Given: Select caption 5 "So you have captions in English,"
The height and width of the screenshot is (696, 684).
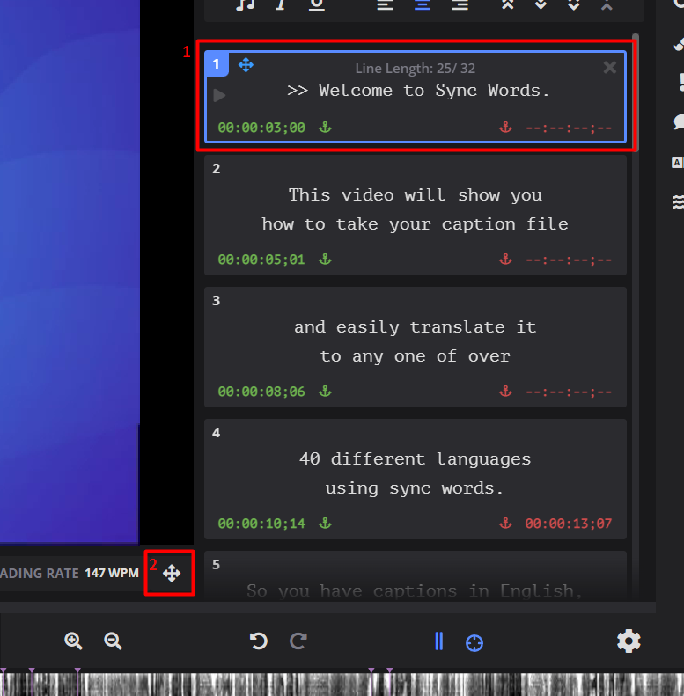Looking at the screenshot, I should (x=415, y=590).
